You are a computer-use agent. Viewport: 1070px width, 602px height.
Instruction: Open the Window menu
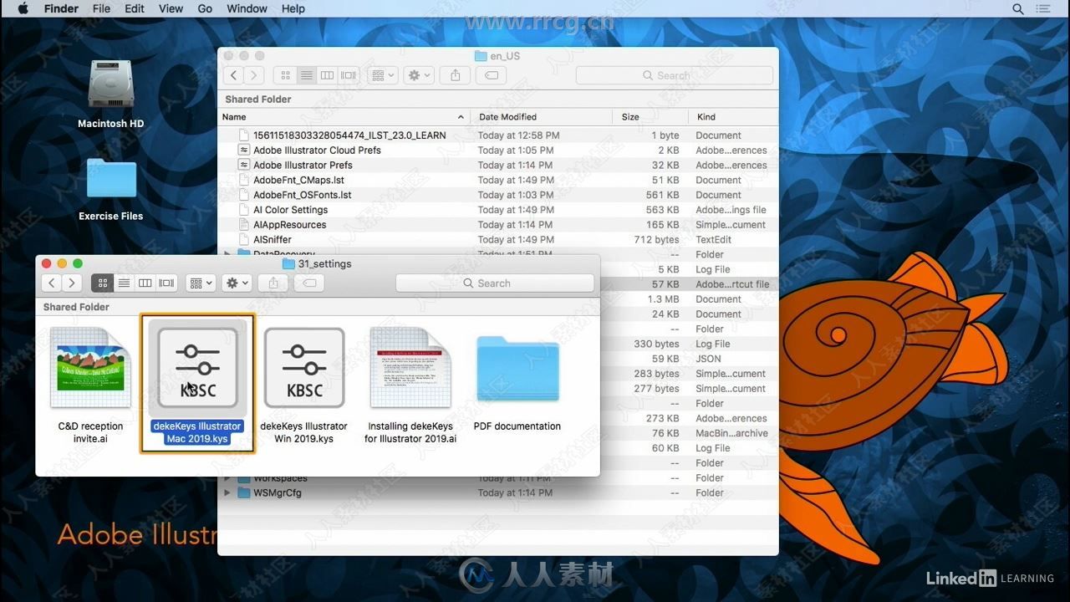click(247, 8)
